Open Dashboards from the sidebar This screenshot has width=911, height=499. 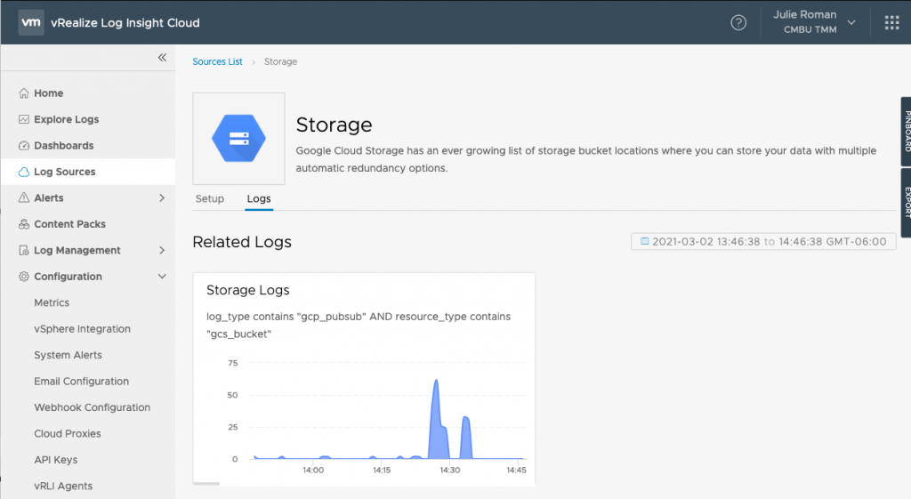63,146
